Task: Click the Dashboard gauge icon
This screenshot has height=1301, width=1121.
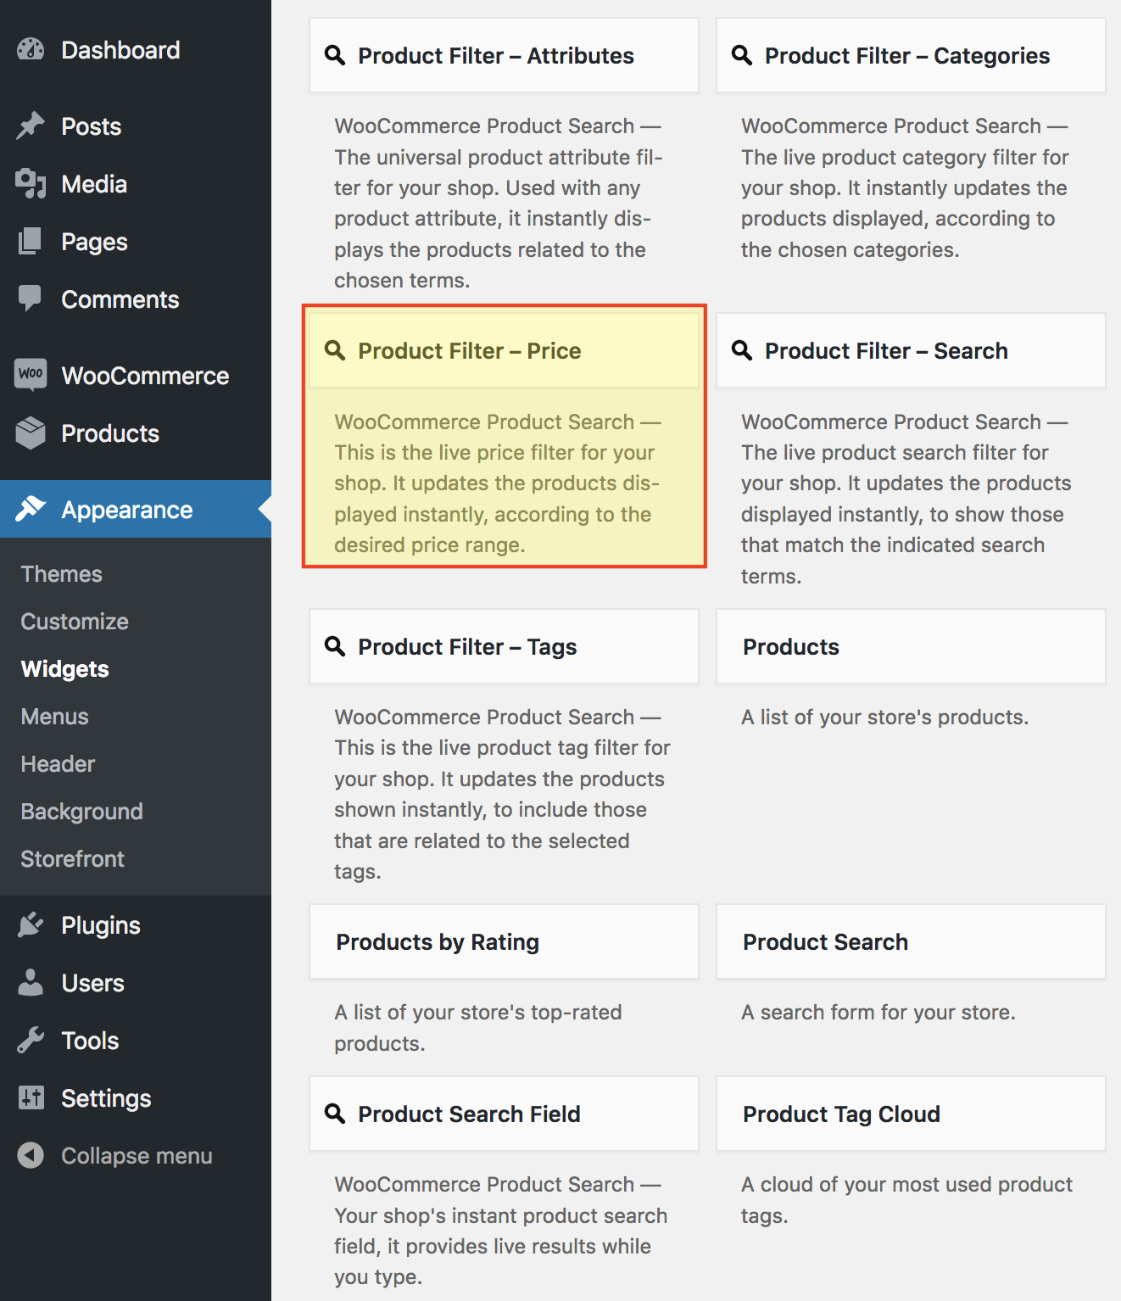Action: pyautogui.click(x=31, y=50)
